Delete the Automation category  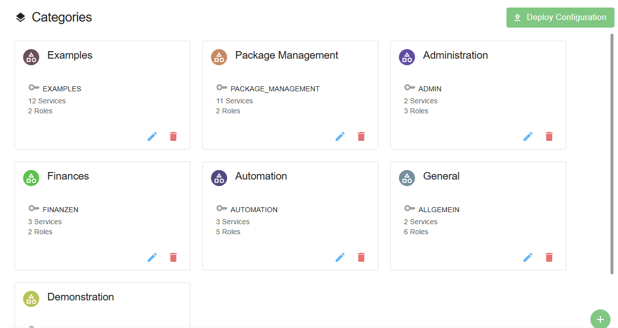pos(361,257)
